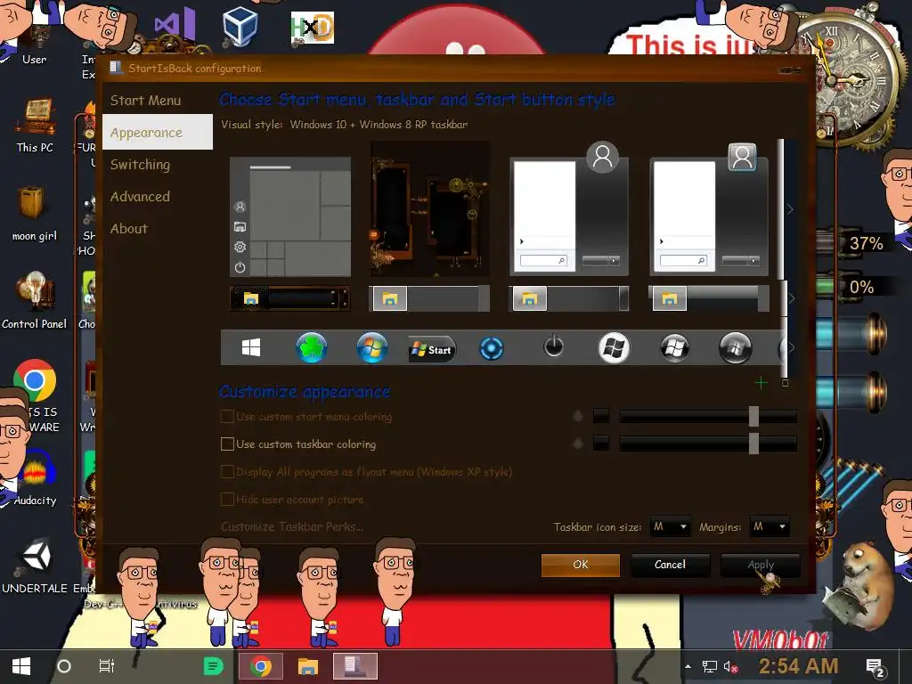
Task: Open Task View on the taskbar
Action: point(107,666)
